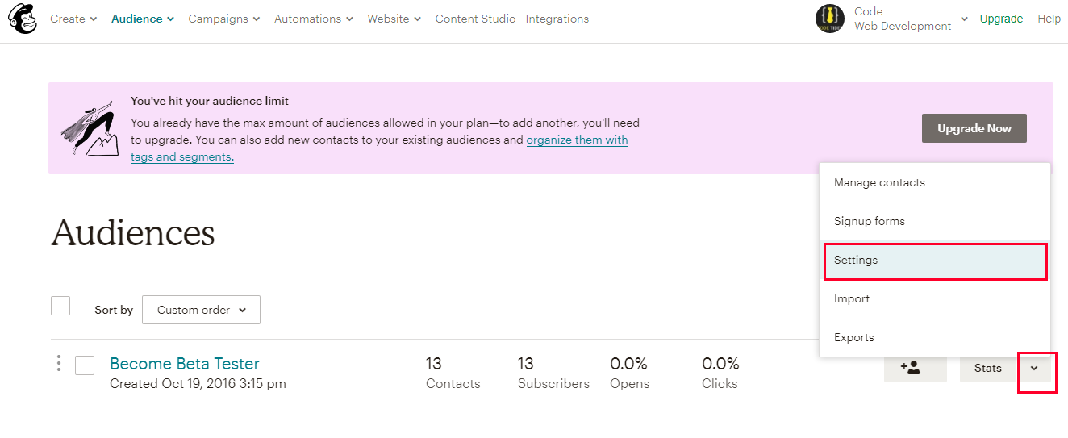Click the Mailchimp monkey logo
The width and height of the screenshot is (1068, 438).
pos(21,19)
